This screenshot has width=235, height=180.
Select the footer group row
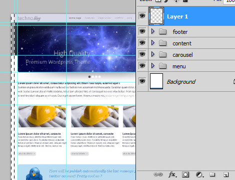(x=191, y=31)
